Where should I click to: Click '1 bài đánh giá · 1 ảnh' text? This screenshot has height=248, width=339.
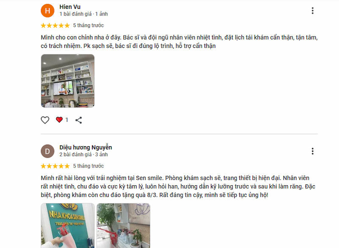[83, 14]
